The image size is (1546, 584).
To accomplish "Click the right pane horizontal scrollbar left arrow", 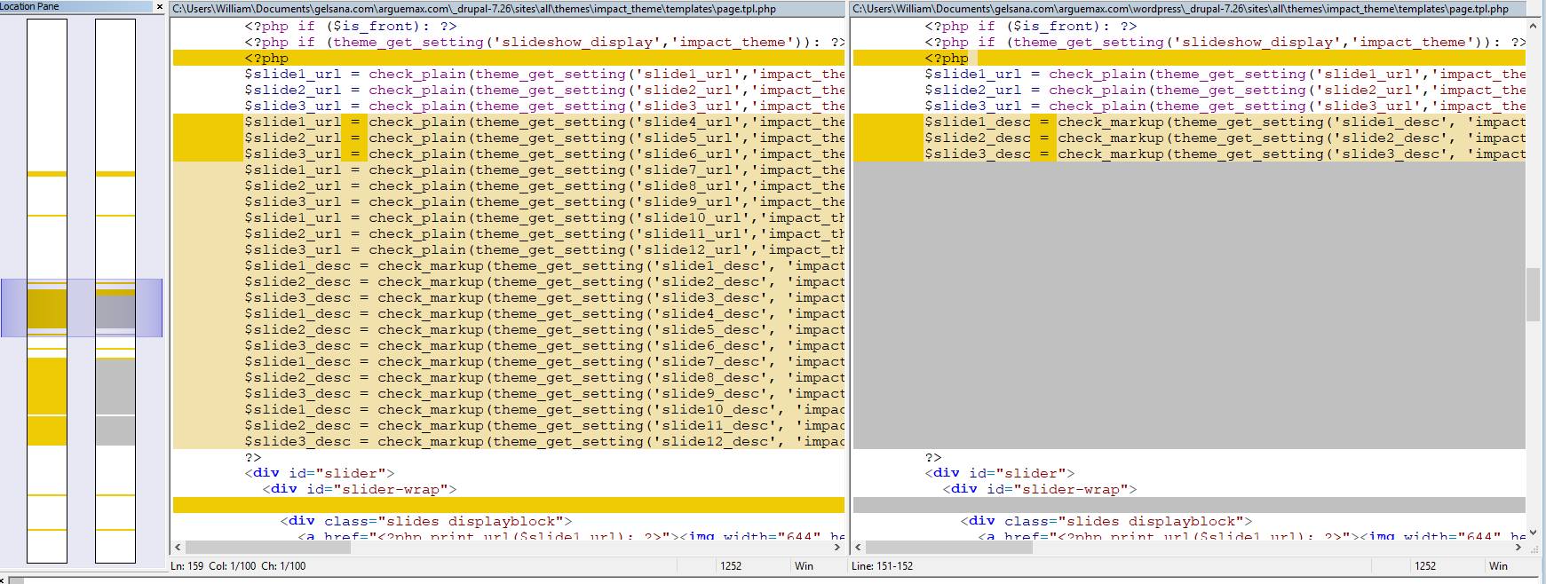I will coord(858,548).
